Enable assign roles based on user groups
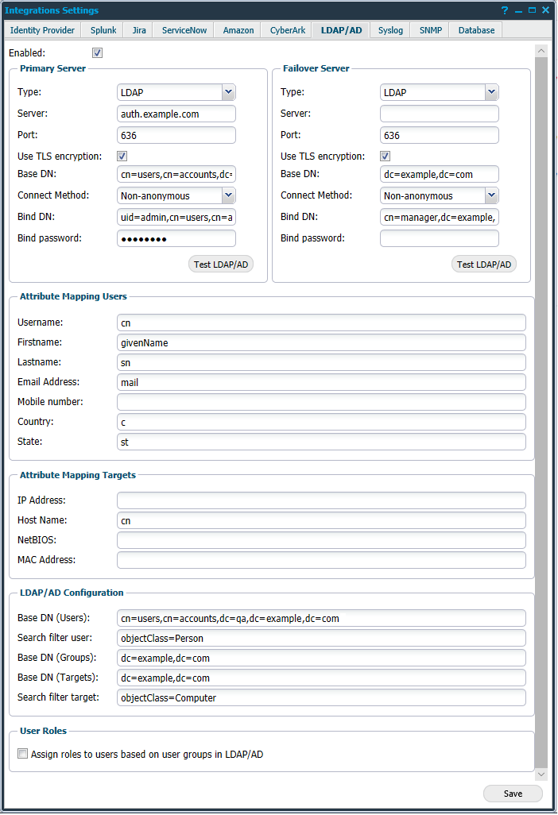The image size is (558, 815). [x=23, y=754]
